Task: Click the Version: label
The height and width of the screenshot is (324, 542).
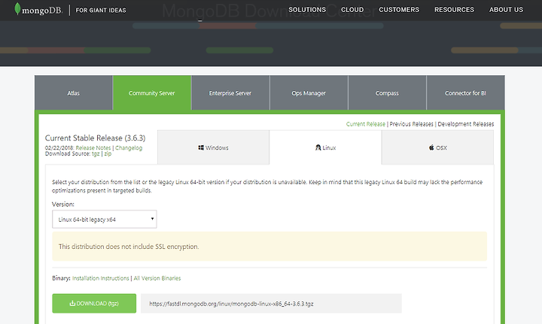Action: [x=63, y=204]
